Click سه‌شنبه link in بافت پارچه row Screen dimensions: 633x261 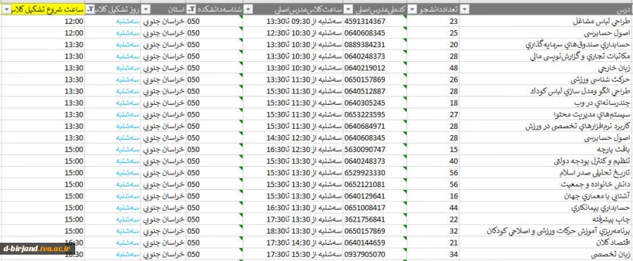(127, 150)
